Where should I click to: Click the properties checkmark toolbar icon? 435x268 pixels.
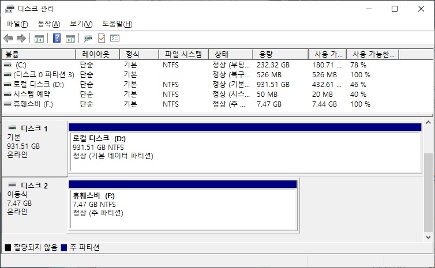coord(102,38)
